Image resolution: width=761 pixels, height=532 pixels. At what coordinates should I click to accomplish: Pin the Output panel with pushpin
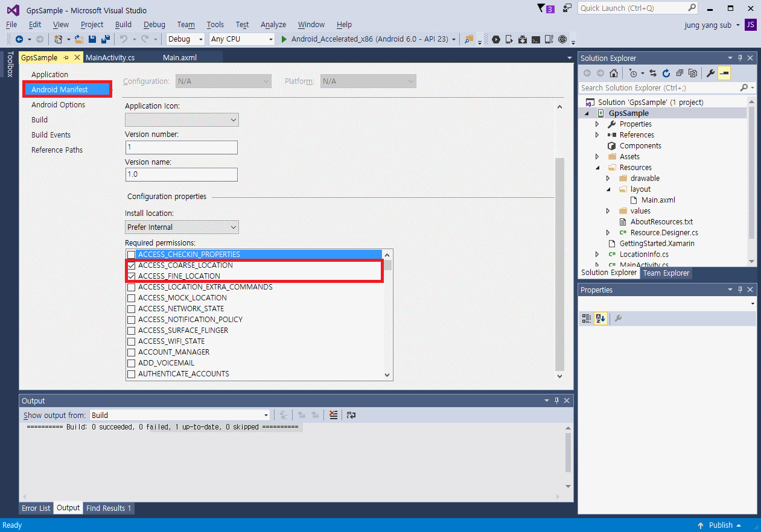[x=557, y=401]
